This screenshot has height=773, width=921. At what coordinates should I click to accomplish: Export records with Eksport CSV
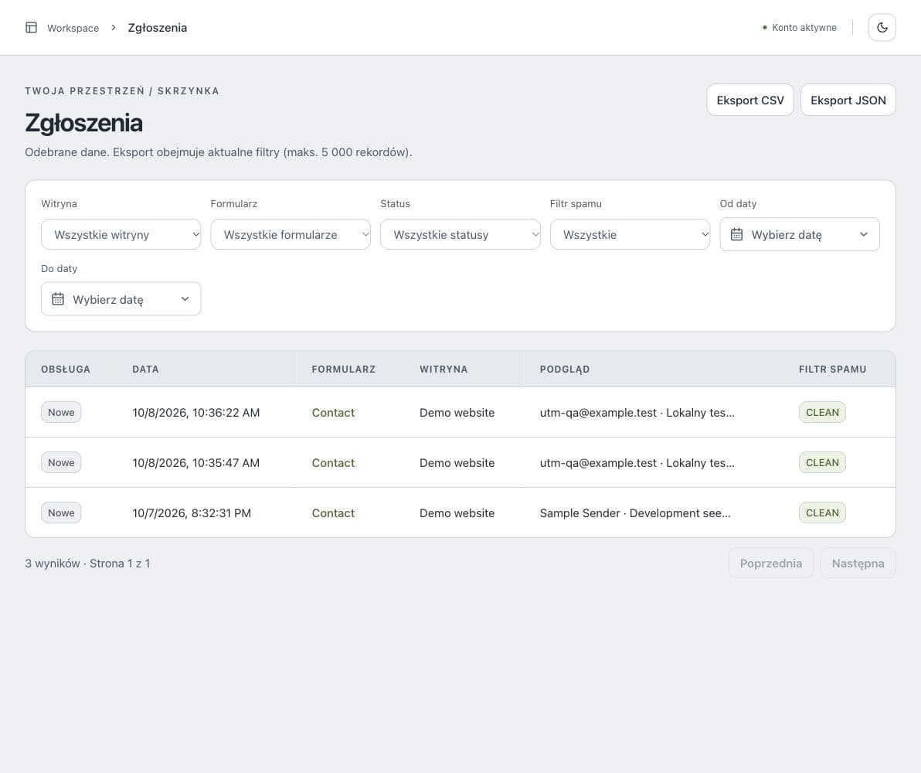pyautogui.click(x=750, y=100)
